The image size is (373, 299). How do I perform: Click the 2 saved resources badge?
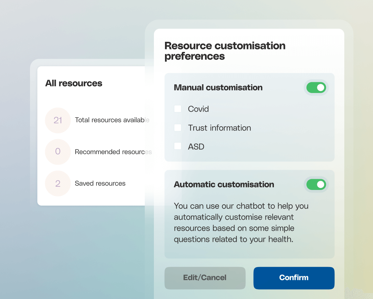pyautogui.click(x=58, y=183)
